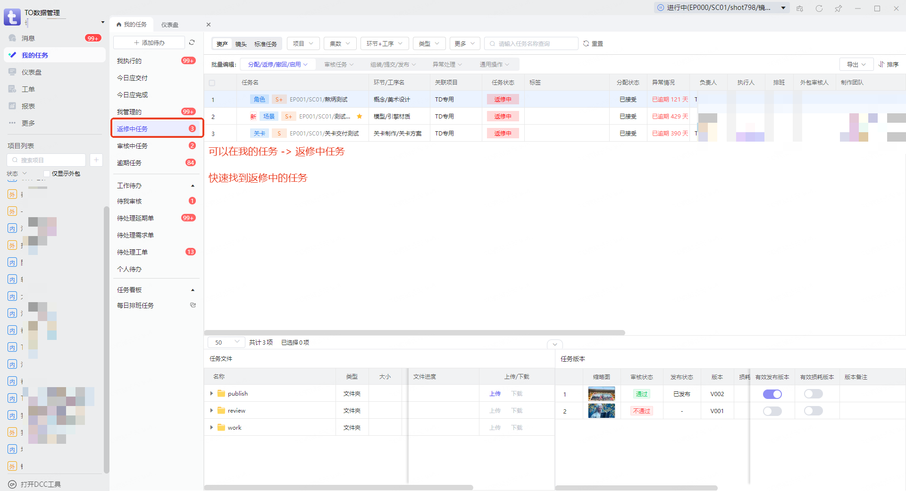Click the publish folder icon

(x=221, y=393)
